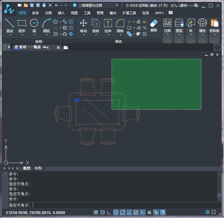Toggle polar tracking in status bar
This screenshot has width=224, height=218.
pos(116,212)
